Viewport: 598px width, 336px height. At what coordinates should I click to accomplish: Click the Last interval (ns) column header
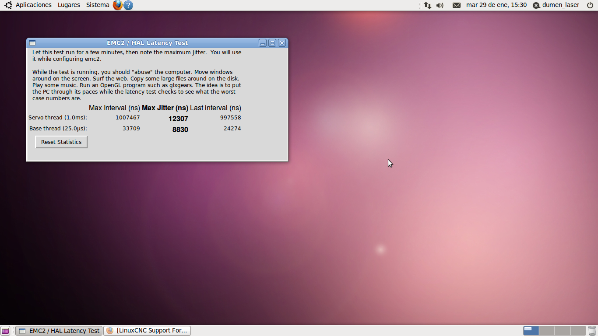[215, 108]
